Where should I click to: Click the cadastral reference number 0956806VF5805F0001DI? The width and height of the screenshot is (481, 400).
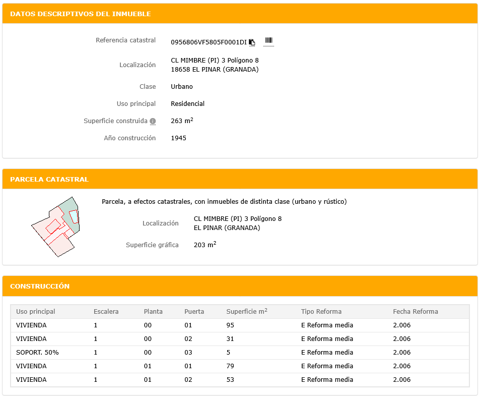209,42
